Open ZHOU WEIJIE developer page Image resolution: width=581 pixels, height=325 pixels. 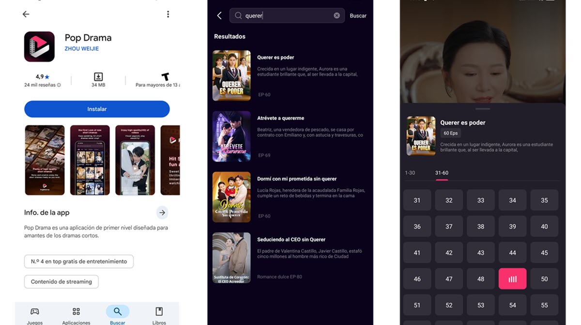[82, 49]
